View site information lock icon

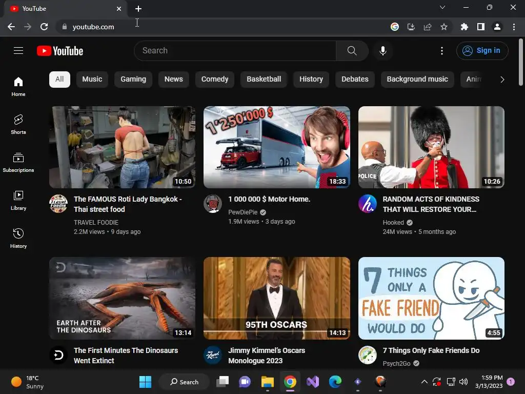pyautogui.click(x=64, y=27)
